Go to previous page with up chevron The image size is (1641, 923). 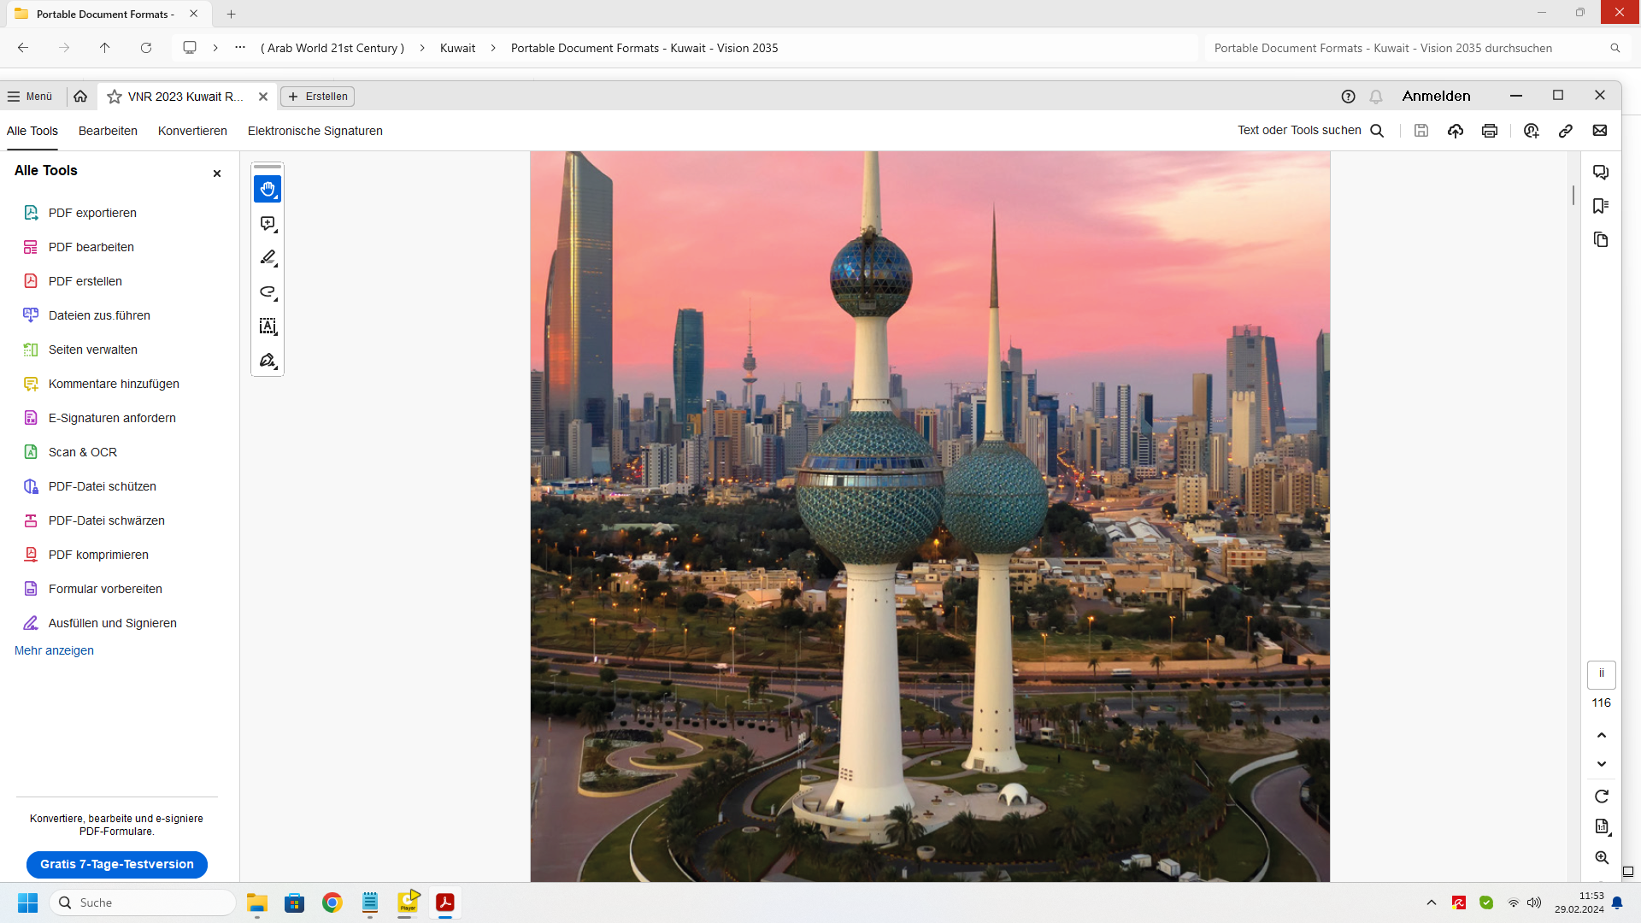click(1602, 735)
